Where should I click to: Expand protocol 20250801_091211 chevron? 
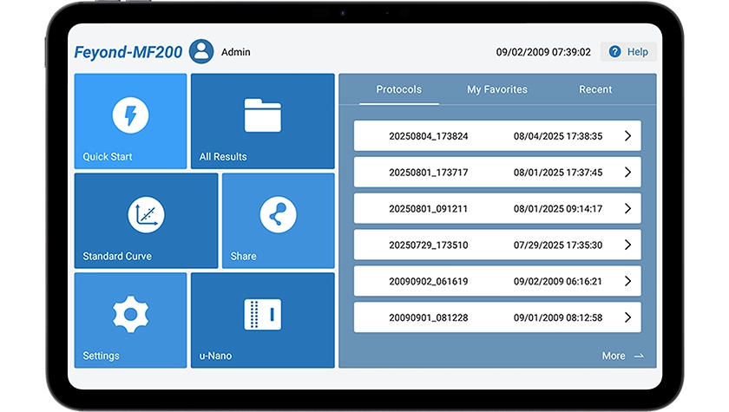pyautogui.click(x=627, y=208)
